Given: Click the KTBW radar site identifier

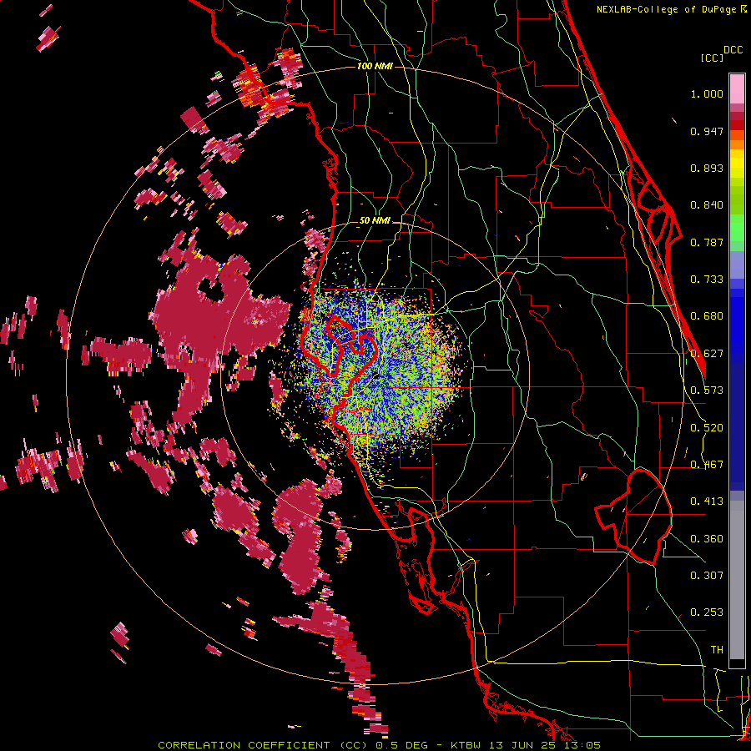Looking at the screenshot, I should point(467,745).
